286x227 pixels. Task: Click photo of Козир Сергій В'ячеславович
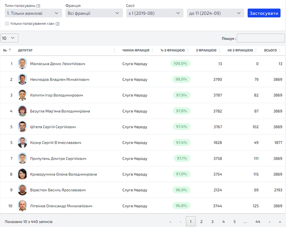[23, 143]
